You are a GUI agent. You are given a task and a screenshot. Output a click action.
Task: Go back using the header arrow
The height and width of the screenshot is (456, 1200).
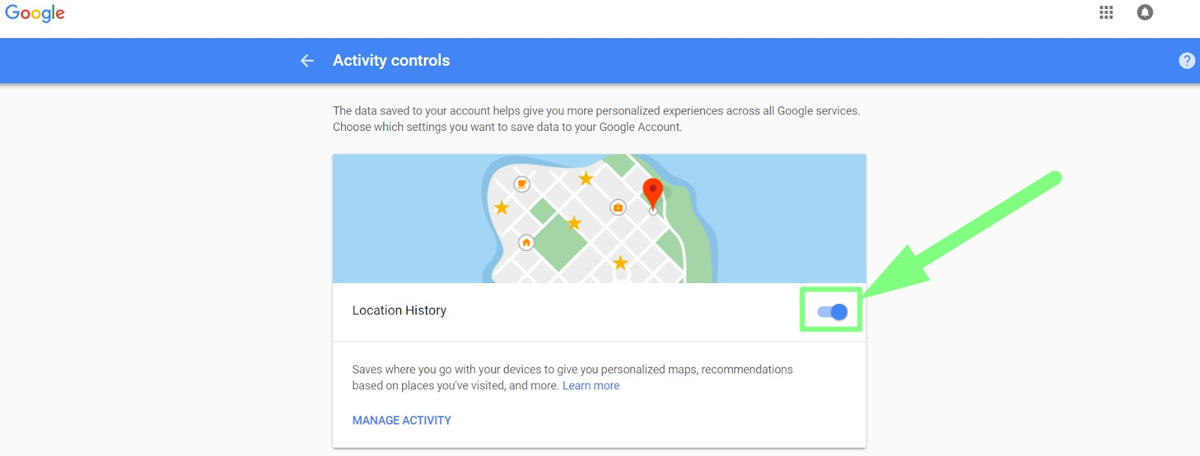(307, 61)
